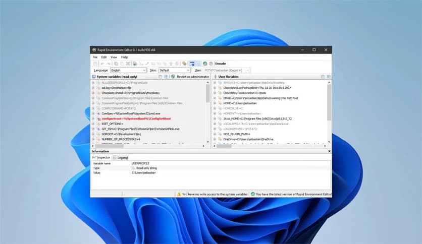
Task: Open the help question-mark toolbar icon
Action: pyautogui.click(x=211, y=64)
